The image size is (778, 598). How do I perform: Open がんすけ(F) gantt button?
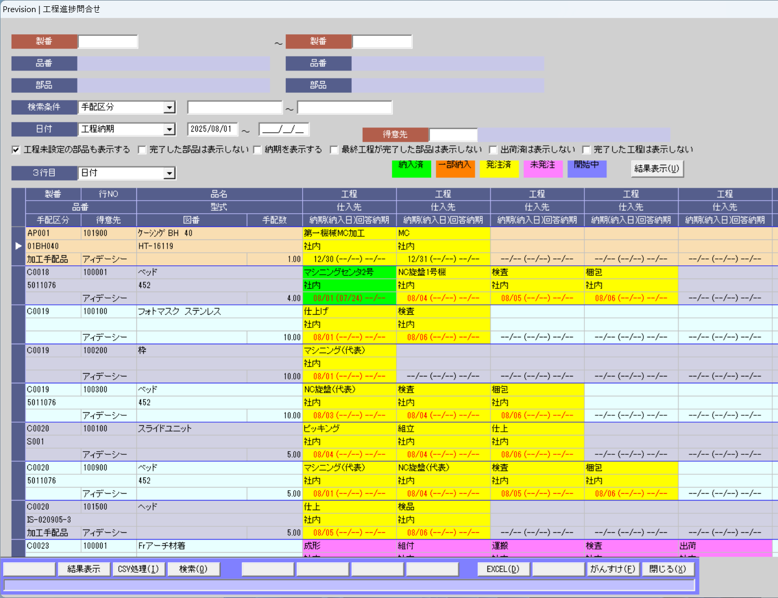pyautogui.click(x=613, y=569)
